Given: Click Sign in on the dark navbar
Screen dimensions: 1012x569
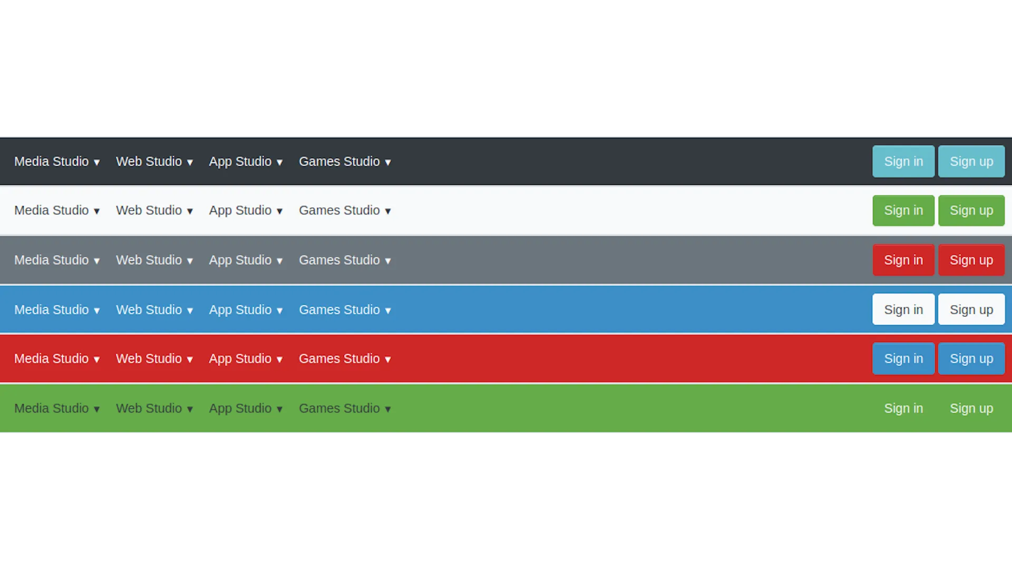Looking at the screenshot, I should click(903, 161).
